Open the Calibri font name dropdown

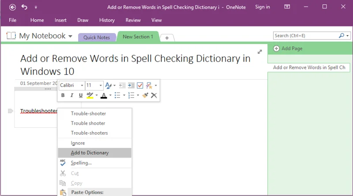point(82,85)
